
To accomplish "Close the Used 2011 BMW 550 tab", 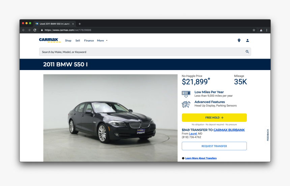I will pyautogui.click(x=73, y=24).
